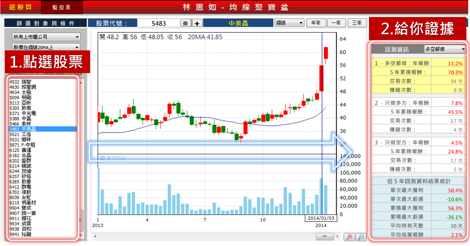470x246 pixels.
Task: Click the zoom out magnifier icon
Action: click(361, 237)
